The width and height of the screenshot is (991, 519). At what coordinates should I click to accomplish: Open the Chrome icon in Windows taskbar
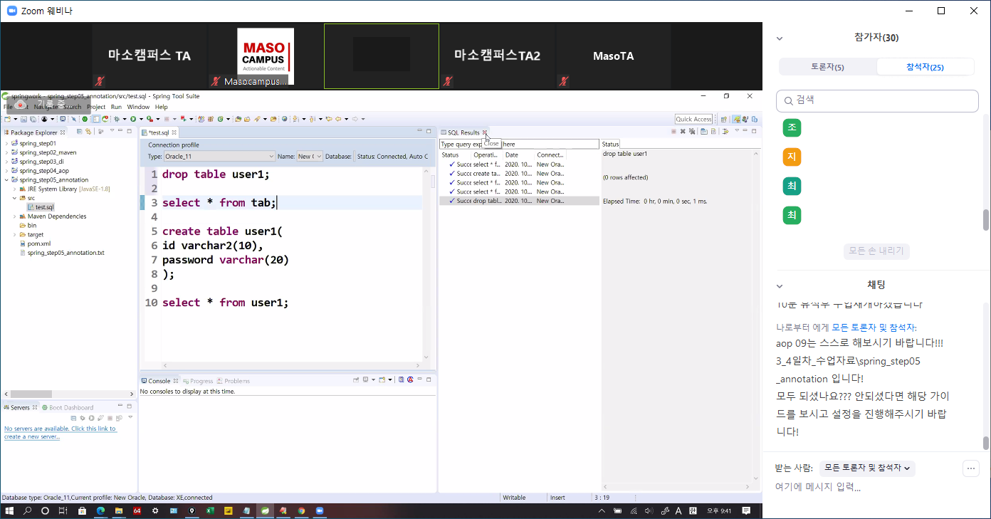pos(301,511)
